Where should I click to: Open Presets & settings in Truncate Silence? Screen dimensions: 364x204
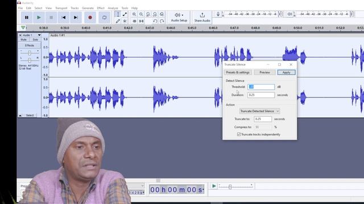[238, 73]
